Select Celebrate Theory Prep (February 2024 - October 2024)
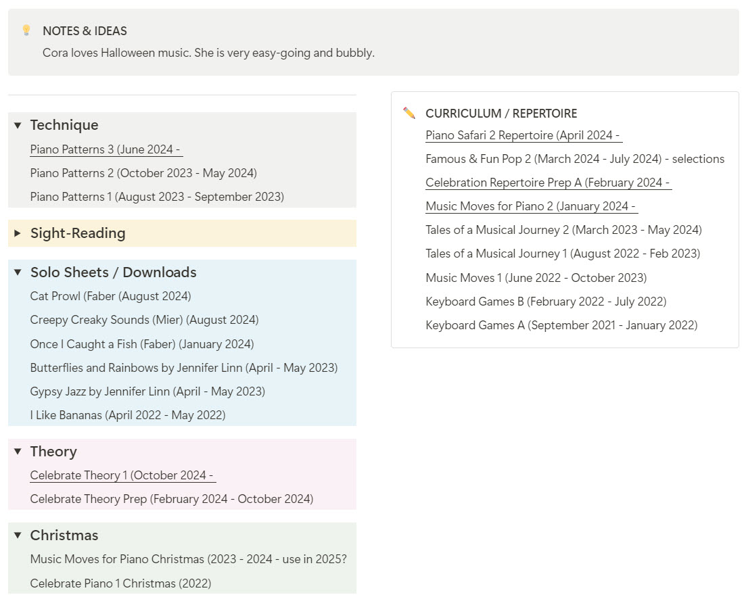746x599 pixels. tap(172, 499)
